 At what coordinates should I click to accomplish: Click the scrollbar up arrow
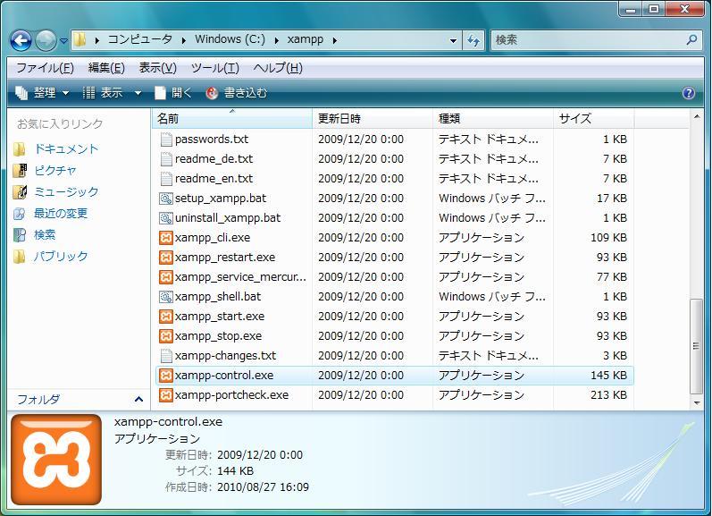pyautogui.click(x=696, y=117)
